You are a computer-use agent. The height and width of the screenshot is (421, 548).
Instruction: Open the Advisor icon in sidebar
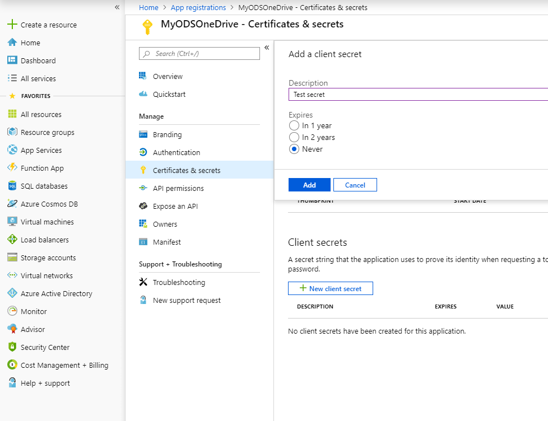pos(12,329)
